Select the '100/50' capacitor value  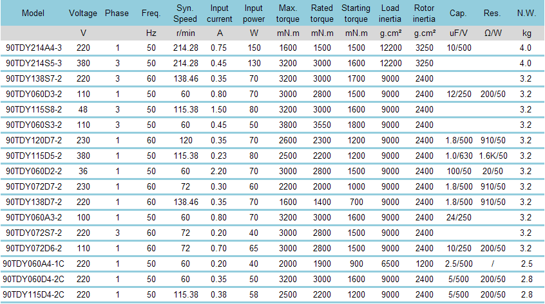coord(459,171)
